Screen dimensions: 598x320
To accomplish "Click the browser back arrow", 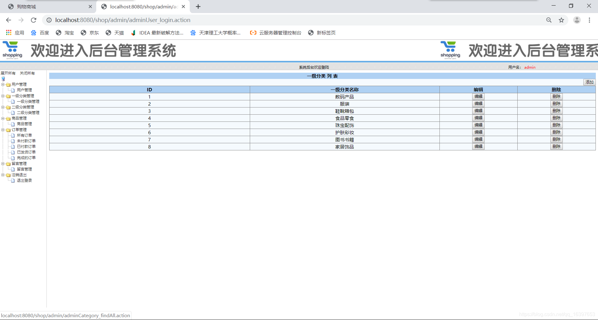I will point(8,20).
